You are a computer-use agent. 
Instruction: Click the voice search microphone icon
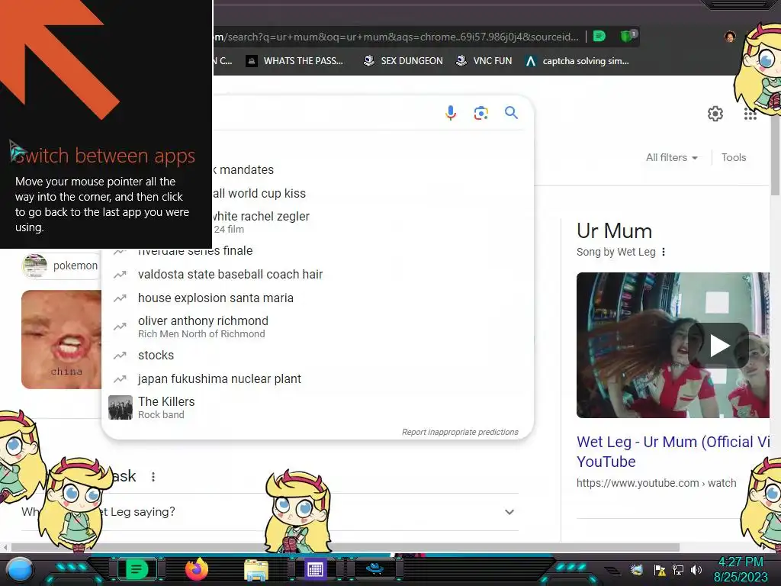[450, 113]
